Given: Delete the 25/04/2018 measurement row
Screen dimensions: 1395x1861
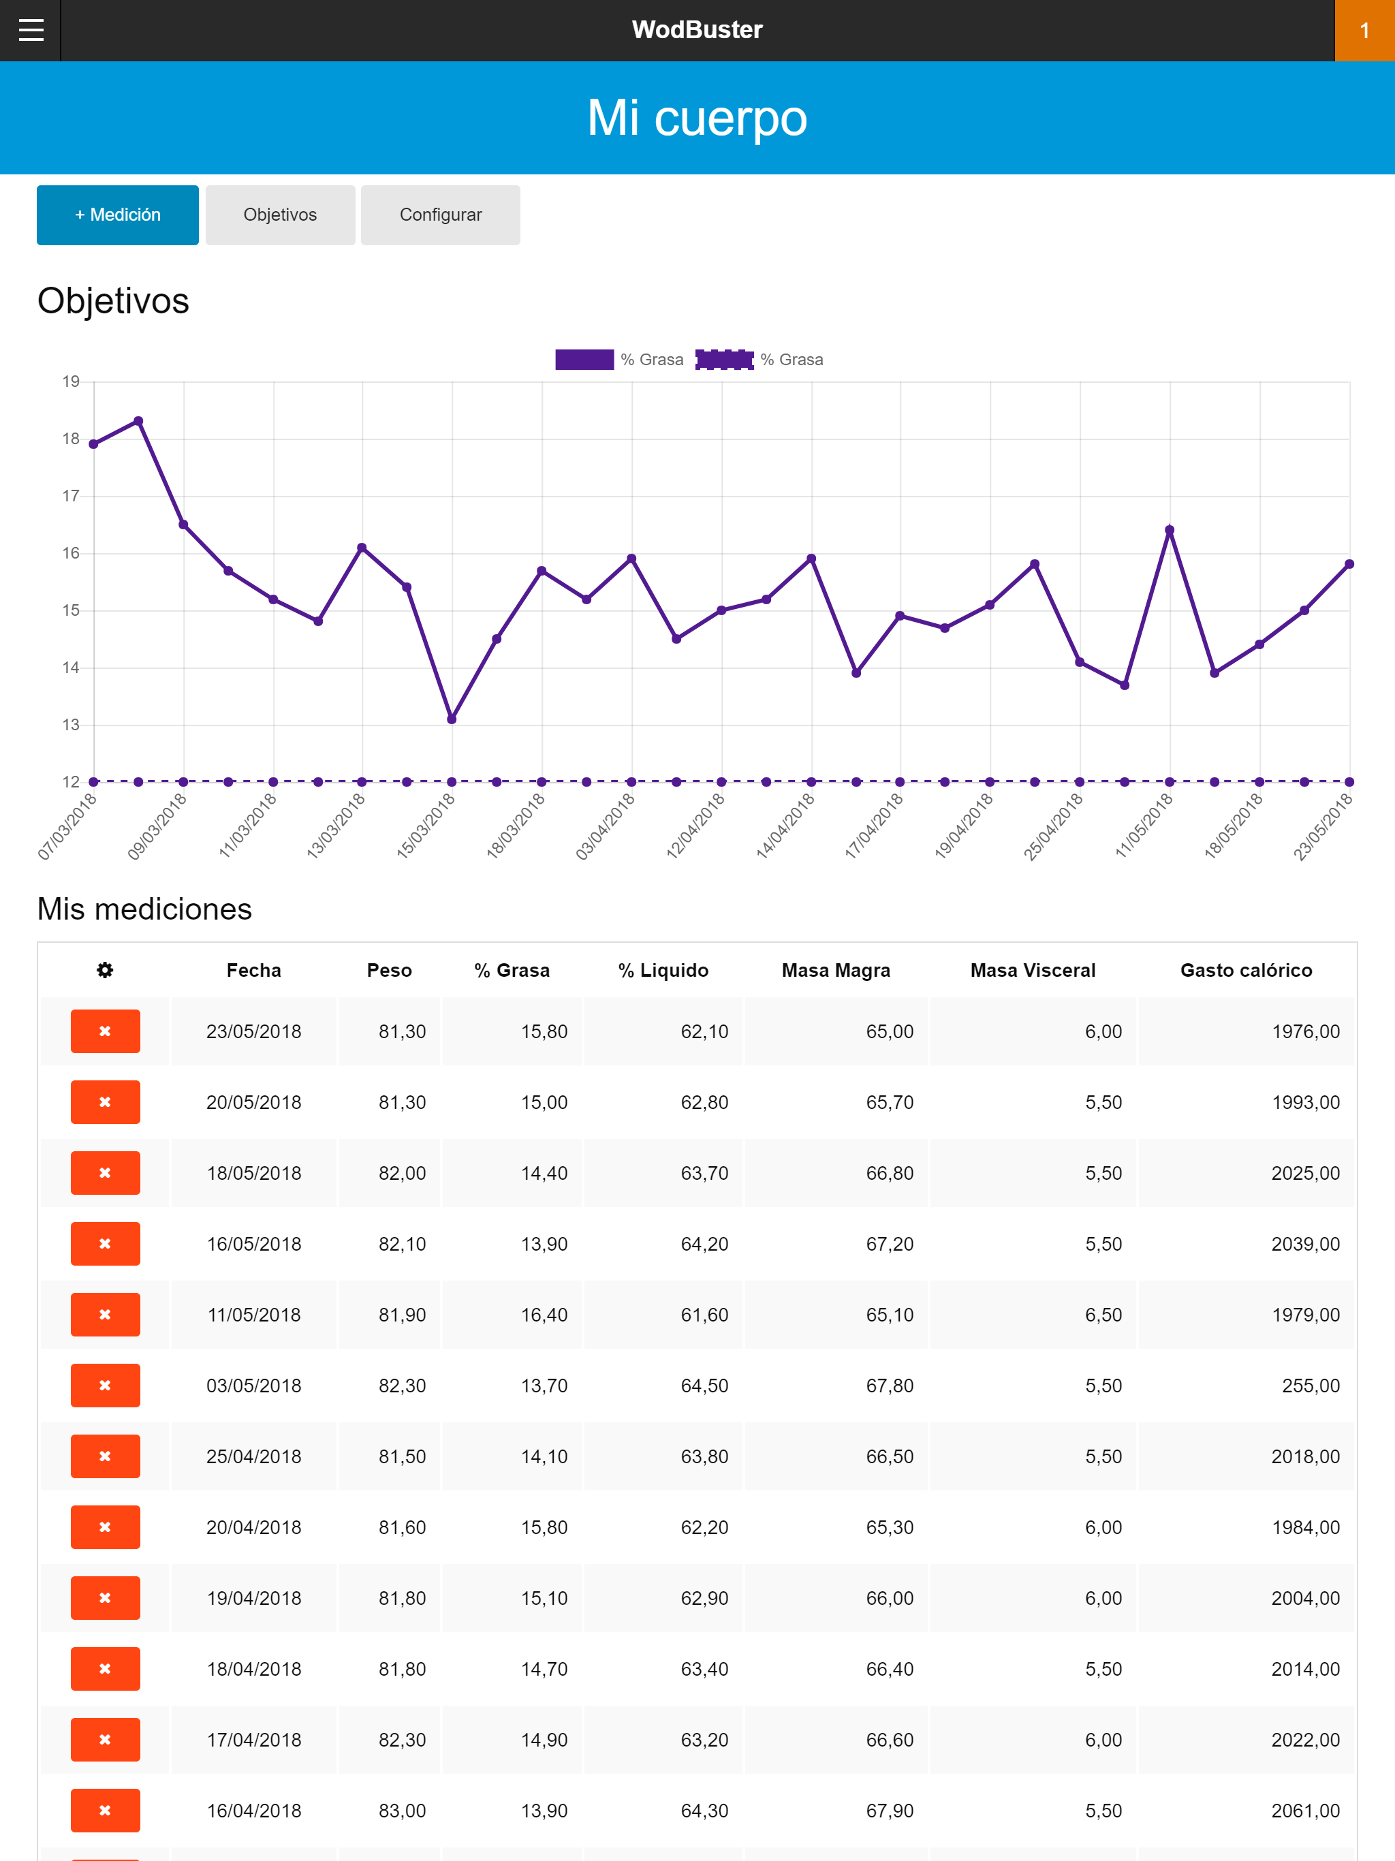Looking at the screenshot, I should point(104,1456).
